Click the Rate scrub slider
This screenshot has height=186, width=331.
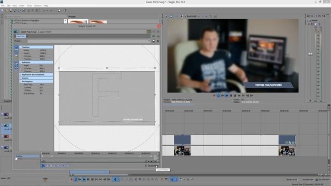pos(45,179)
